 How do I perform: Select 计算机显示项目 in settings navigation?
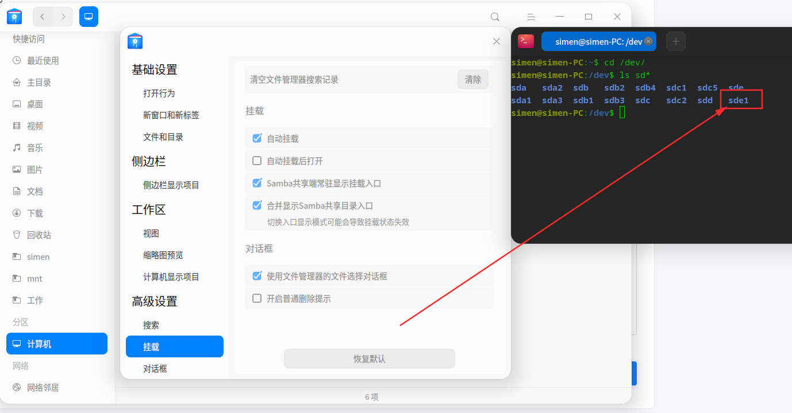click(x=175, y=277)
